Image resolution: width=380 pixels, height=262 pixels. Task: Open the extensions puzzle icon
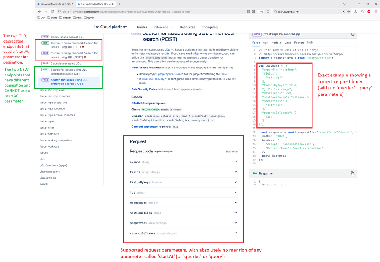(x=362, y=11)
